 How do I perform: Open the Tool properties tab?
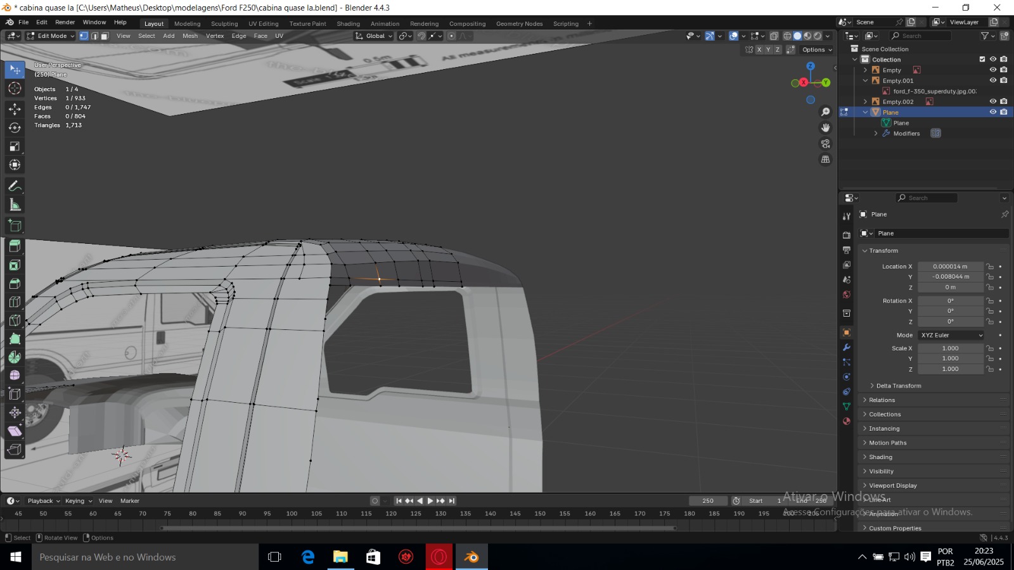click(x=846, y=217)
